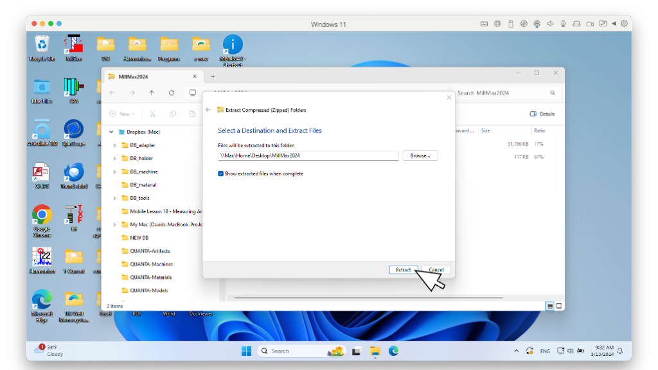The height and width of the screenshot is (370, 658).
Task: Launch Articulate 360 from the desktop
Action: 42,134
